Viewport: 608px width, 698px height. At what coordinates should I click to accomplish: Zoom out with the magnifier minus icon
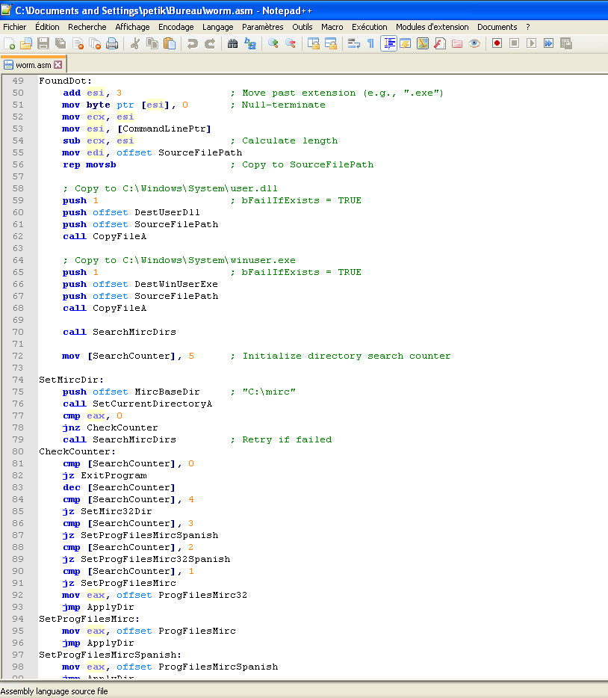(291, 43)
